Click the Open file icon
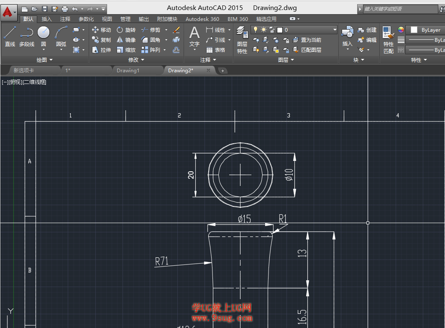The height and width of the screenshot is (328, 445). [35, 9]
